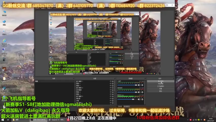Viewport: 216px width, 122px height.
Task: Enable 工作室模式 studio mode
Action: [x=160, y=86]
